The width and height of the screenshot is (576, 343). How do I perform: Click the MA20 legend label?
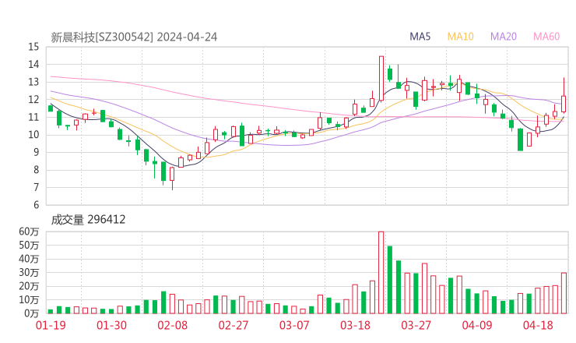[504, 37]
